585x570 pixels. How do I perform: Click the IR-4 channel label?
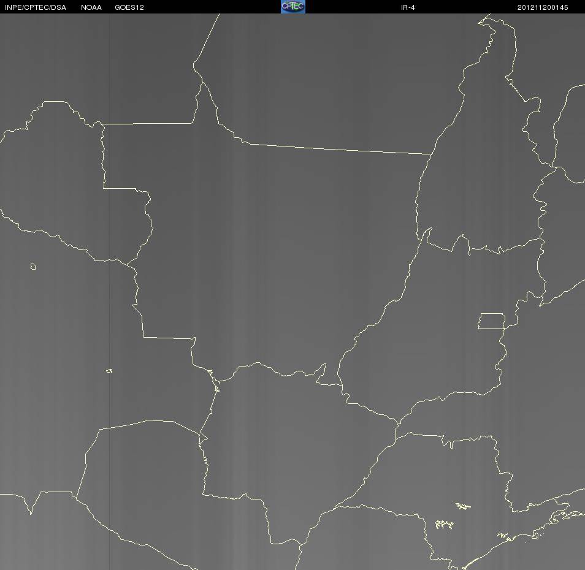408,7
